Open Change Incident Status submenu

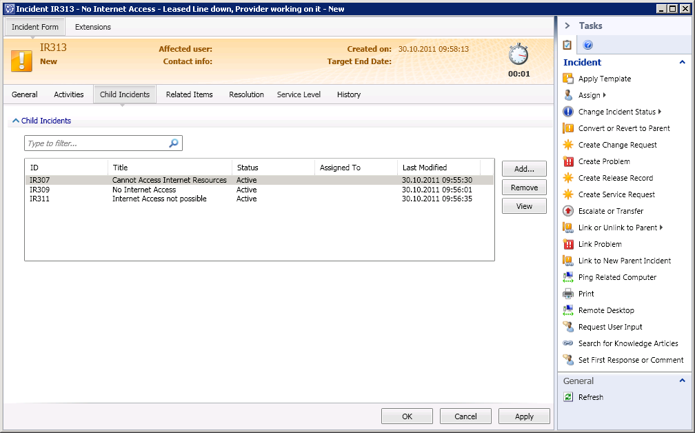coord(660,112)
